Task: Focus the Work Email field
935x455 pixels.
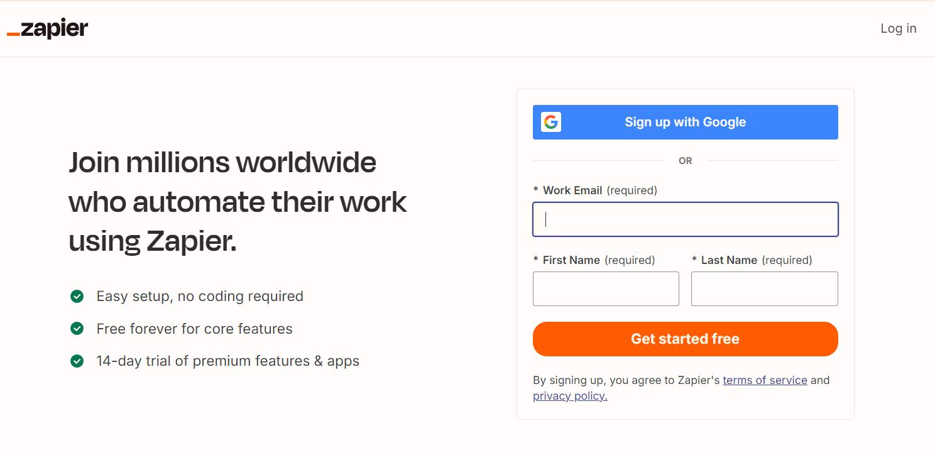Action: coord(686,219)
